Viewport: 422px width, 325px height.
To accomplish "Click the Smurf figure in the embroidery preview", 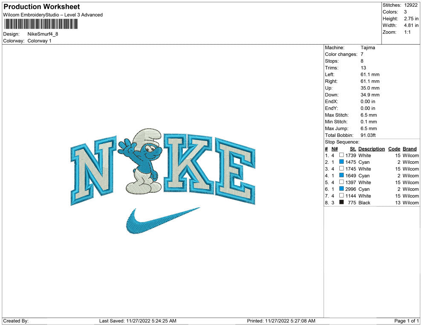I will click(x=141, y=161).
